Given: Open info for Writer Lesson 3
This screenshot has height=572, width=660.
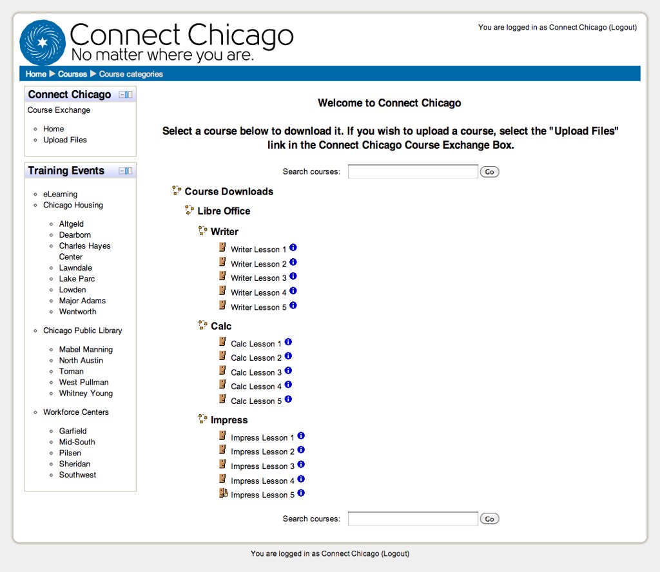Looking at the screenshot, I should click(x=293, y=276).
